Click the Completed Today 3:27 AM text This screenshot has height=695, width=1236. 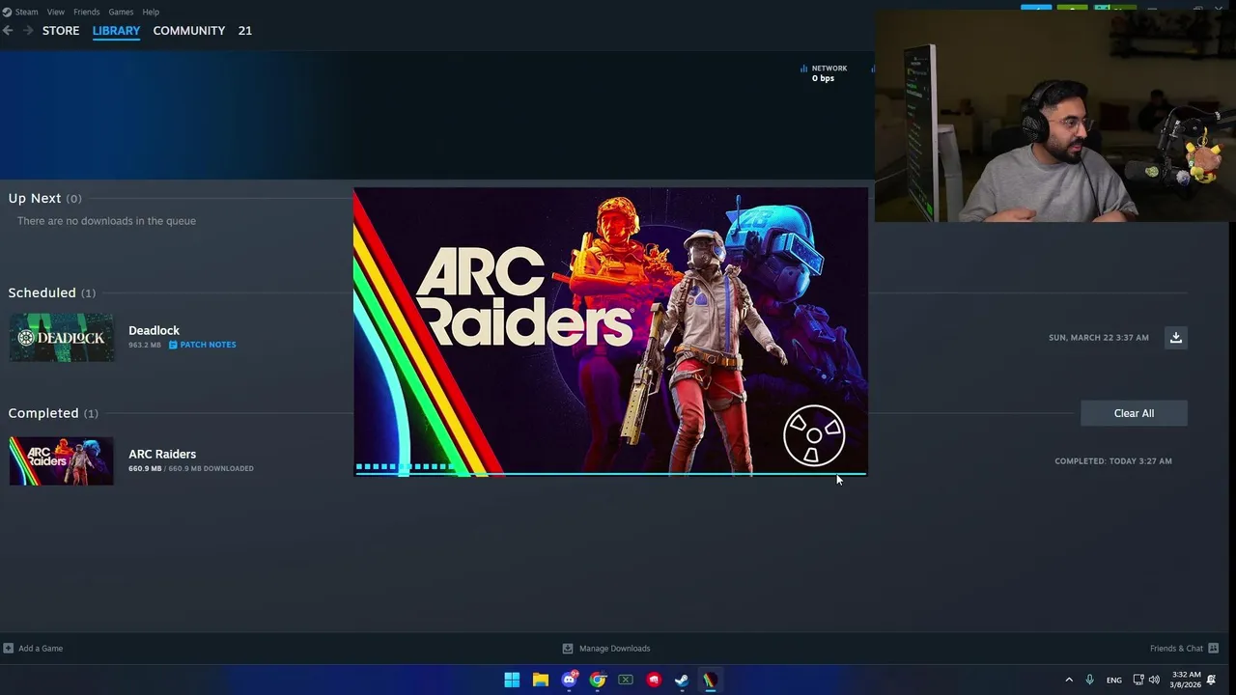click(1113, 461)
